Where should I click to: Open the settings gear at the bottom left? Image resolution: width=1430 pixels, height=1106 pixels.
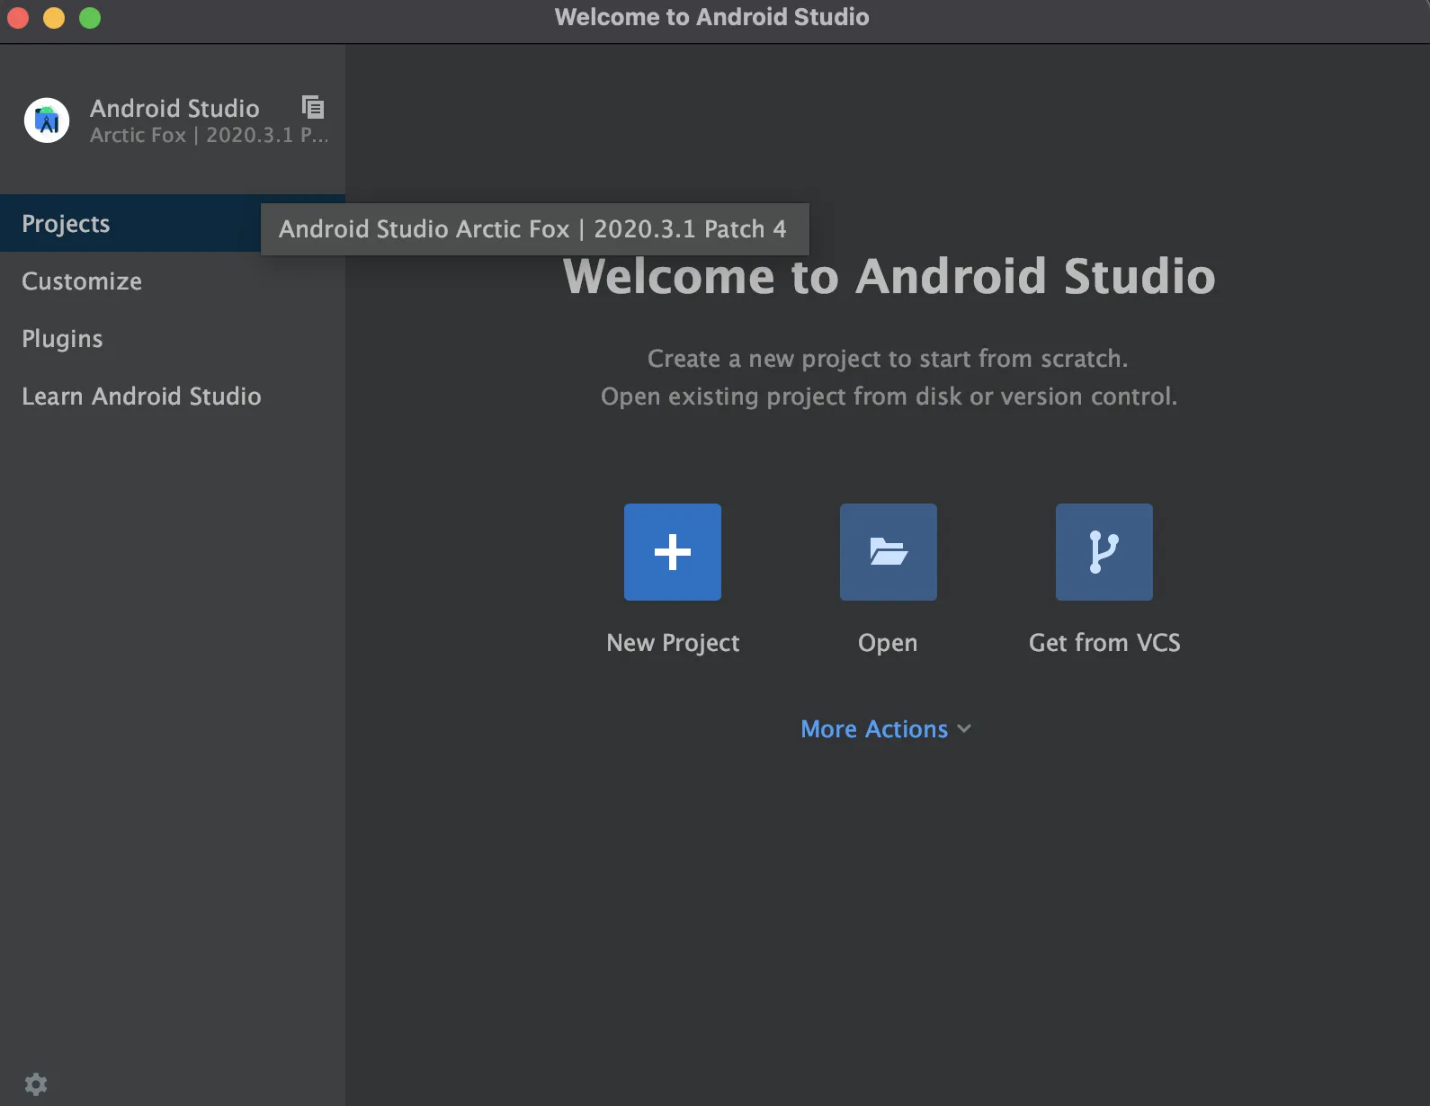click(36, 1084)
